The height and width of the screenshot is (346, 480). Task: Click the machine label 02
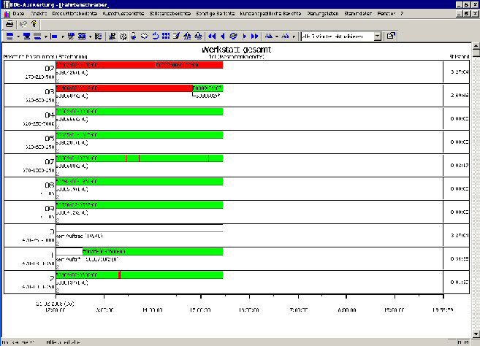[x=50, y=68]
